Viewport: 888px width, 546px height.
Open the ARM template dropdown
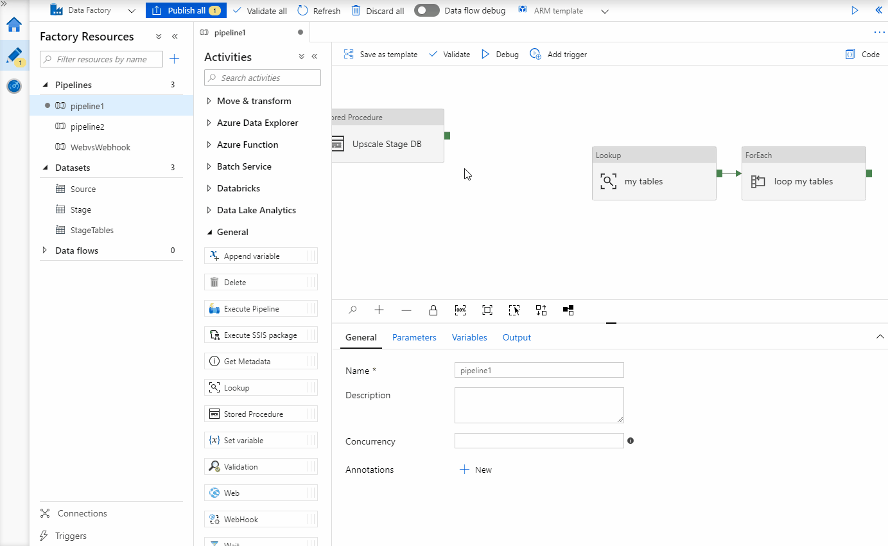(x=604, y=10)
